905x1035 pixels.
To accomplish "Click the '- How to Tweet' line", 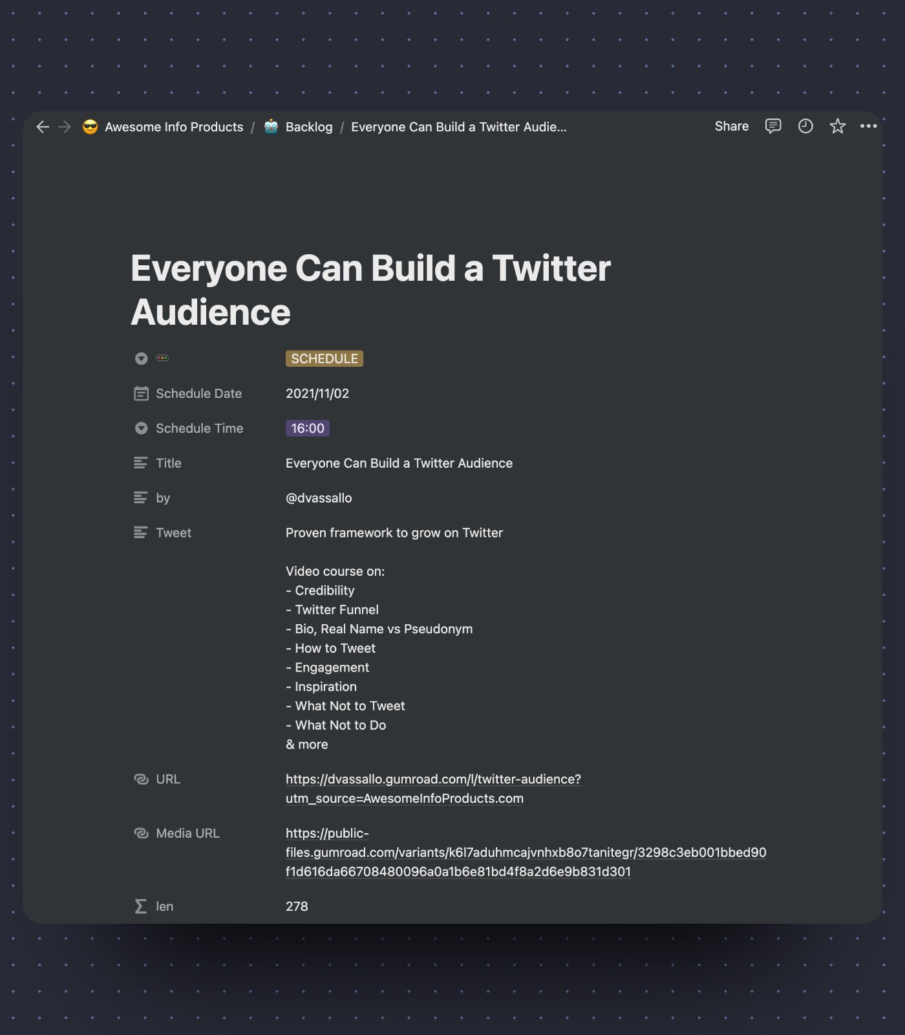I will click(330, 648).
